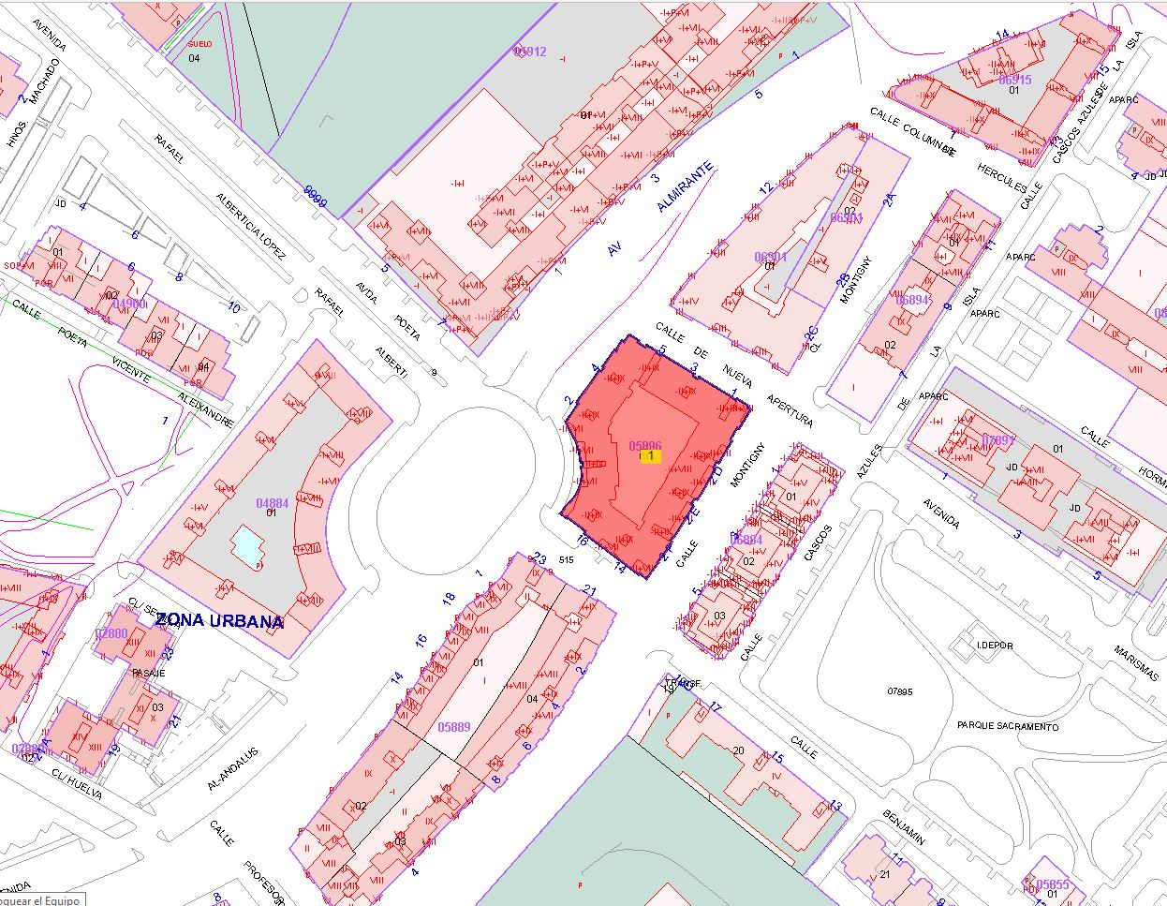Select parcel 02880 reference label
This screenshot has height=906, width=1167.
(111, 634)
